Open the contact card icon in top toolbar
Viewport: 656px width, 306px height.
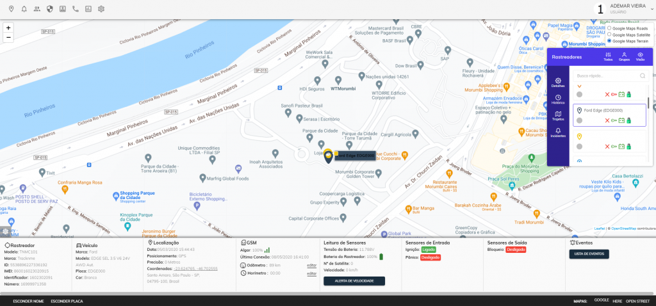click(x=63, y=9)
